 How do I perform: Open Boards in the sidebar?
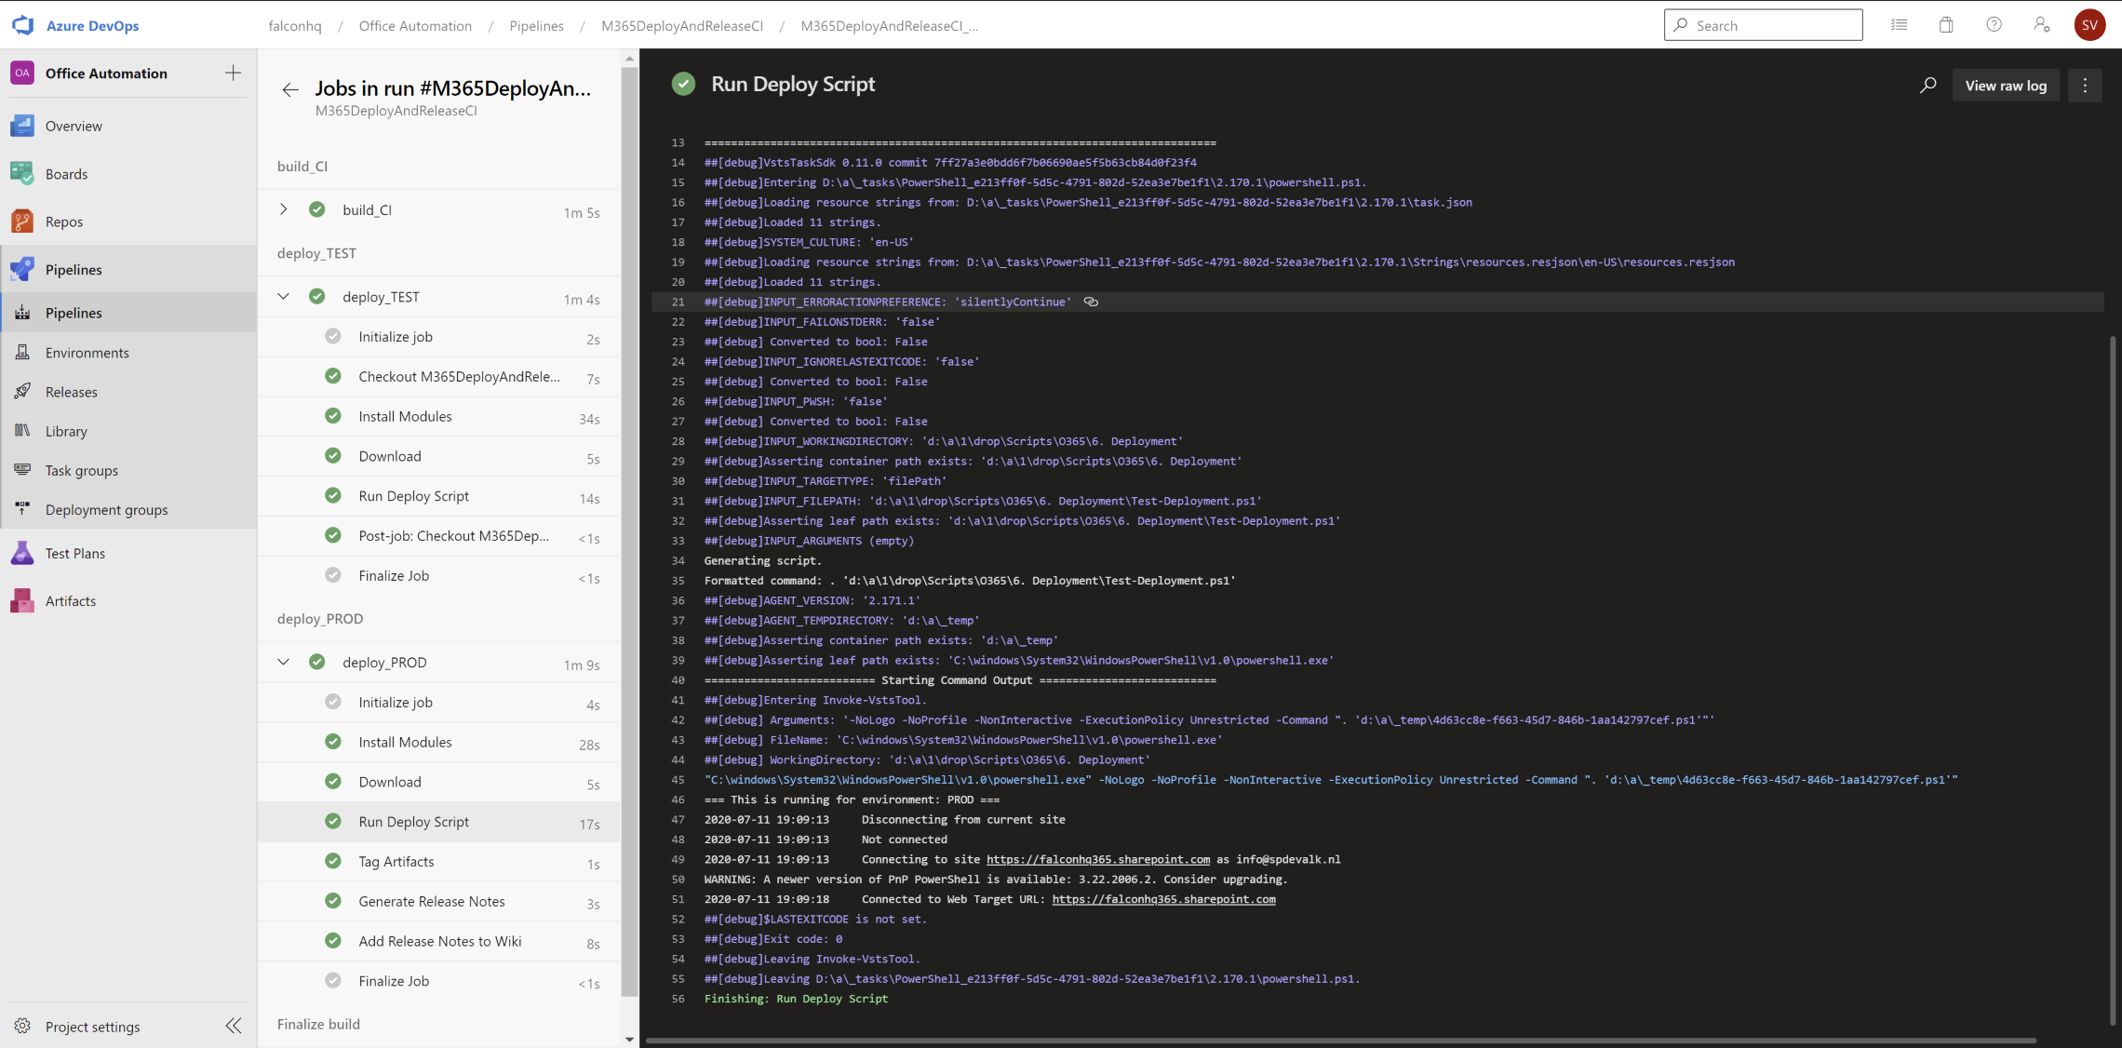(x=128, y=174)
